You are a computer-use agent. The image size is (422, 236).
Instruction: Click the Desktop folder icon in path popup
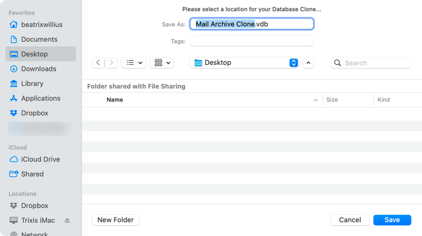tap(198, 63)
